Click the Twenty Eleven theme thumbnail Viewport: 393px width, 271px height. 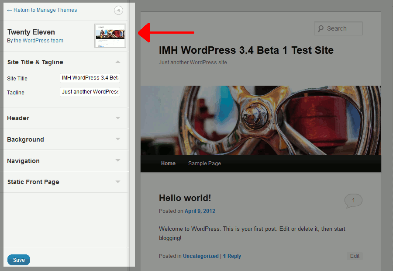tap(110, 36)
